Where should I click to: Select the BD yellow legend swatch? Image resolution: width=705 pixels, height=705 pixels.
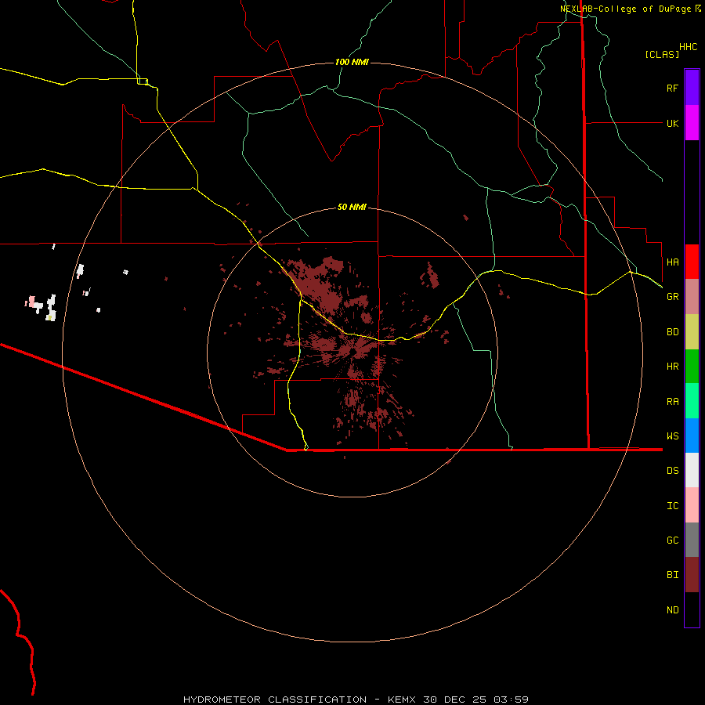click(692, 331)
